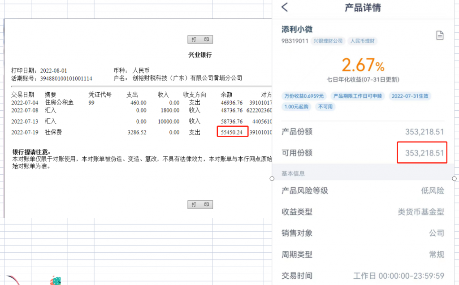The width and height of the screenshot is (459, 285).
Task: Select account number 394880100101001114
Action: point(66,78)
